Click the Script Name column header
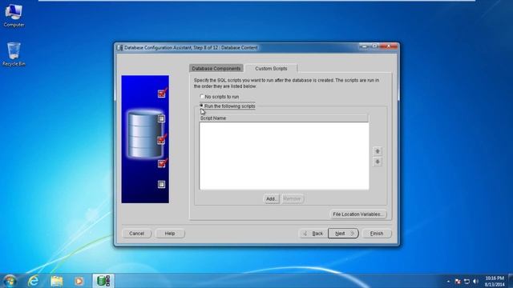This screenshot has width=513, height=288. point(284,118)
